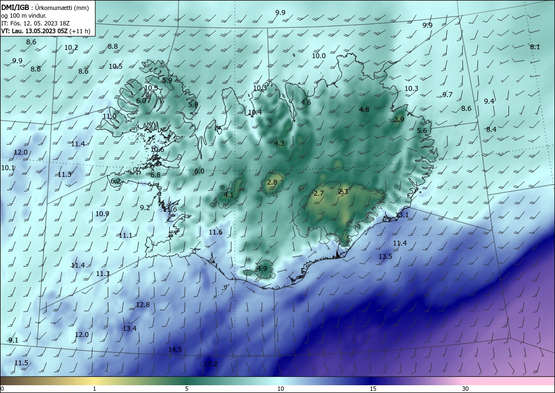555x393 pixels.
Task: Click the legend tick label '0'
Action: (2, 389)
